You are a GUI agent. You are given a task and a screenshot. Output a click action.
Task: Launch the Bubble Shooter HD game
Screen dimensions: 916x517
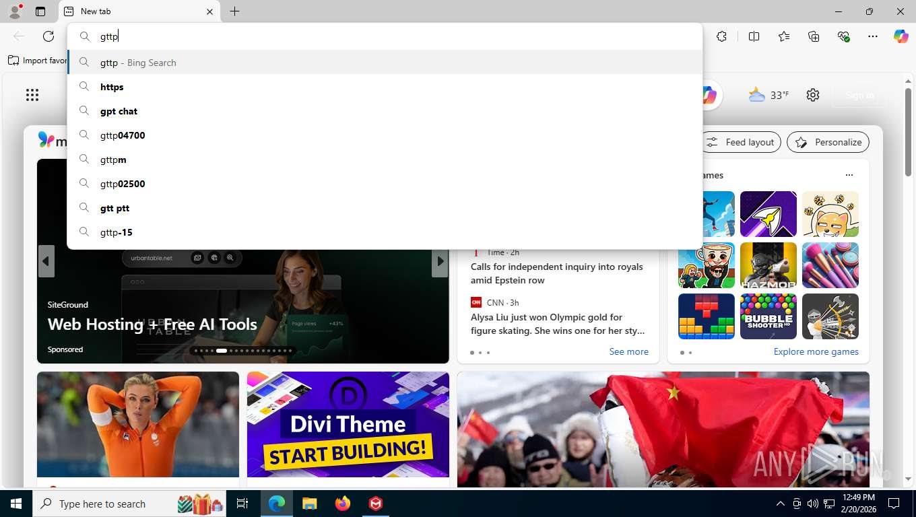pyautogui.click(x=768, y=316)
